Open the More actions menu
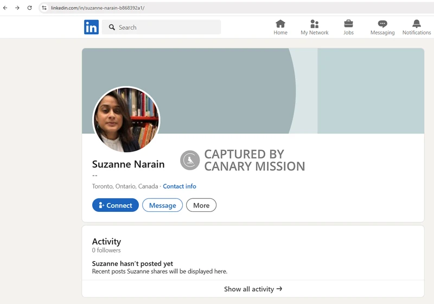Image resolution: width=434 pixels, height=304 pixels. point(201,205)
